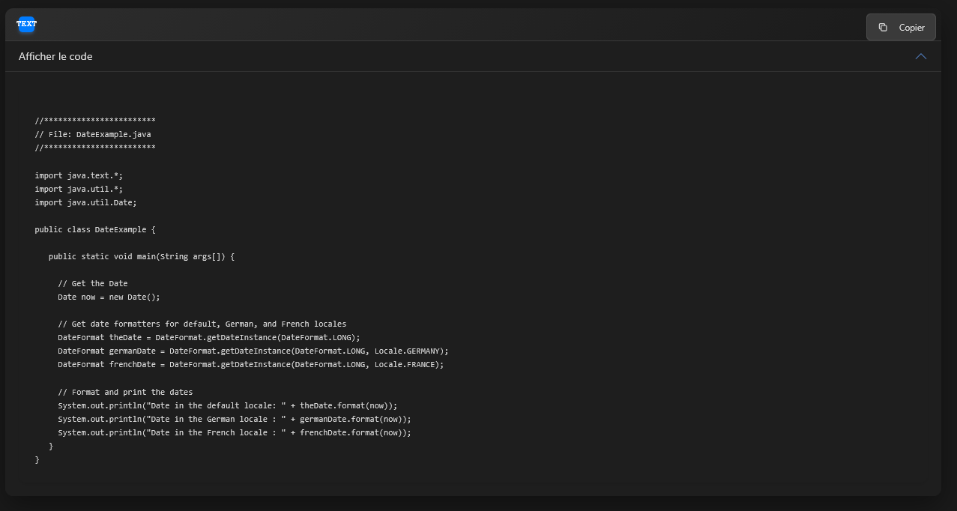Click the import java.util.Date line

(85, 202)
